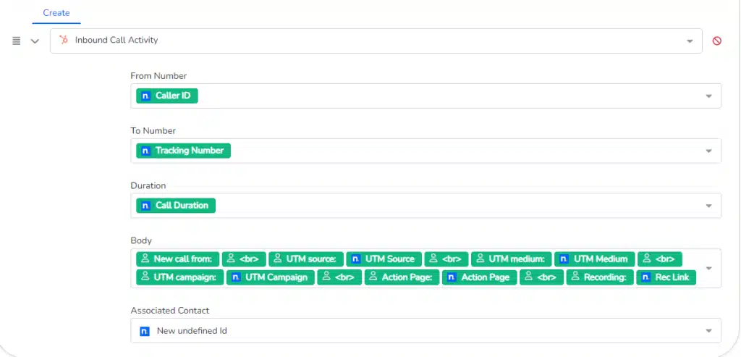
Task: Click the Associated Contact label
Action: pyautogui.click(x=169, y=311)
